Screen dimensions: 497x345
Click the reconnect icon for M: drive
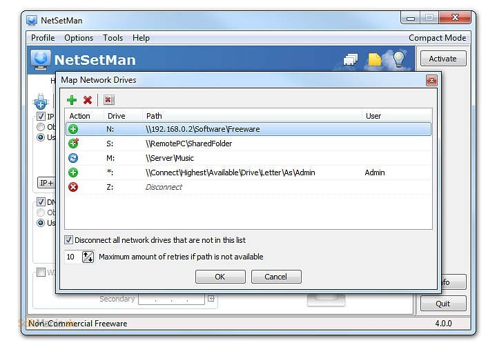coord(73,158)
